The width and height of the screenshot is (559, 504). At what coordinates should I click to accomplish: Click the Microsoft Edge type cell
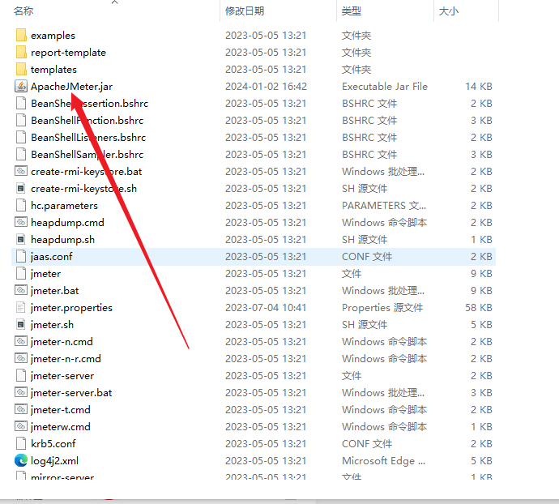(x=383, y=461)
